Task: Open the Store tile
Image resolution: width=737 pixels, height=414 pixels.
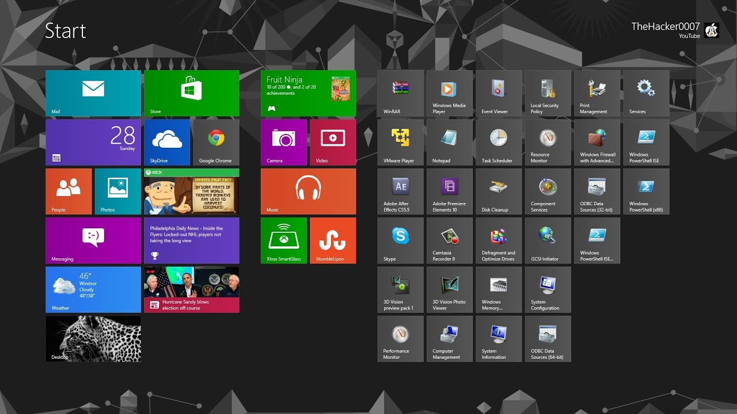Action: (x=192, y=93)
